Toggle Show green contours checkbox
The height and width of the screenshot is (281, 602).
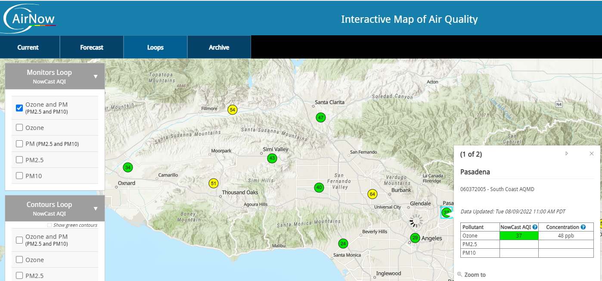(50, 225)
